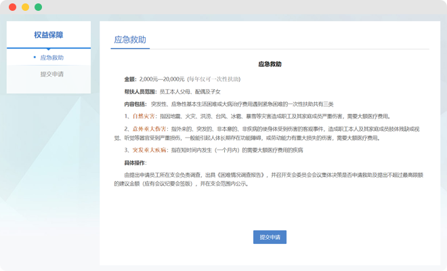Click the 每年仅可一次性扶助 note

(214, 79)
